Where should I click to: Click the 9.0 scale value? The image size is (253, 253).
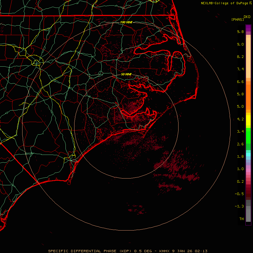click(x=240, y=44)
